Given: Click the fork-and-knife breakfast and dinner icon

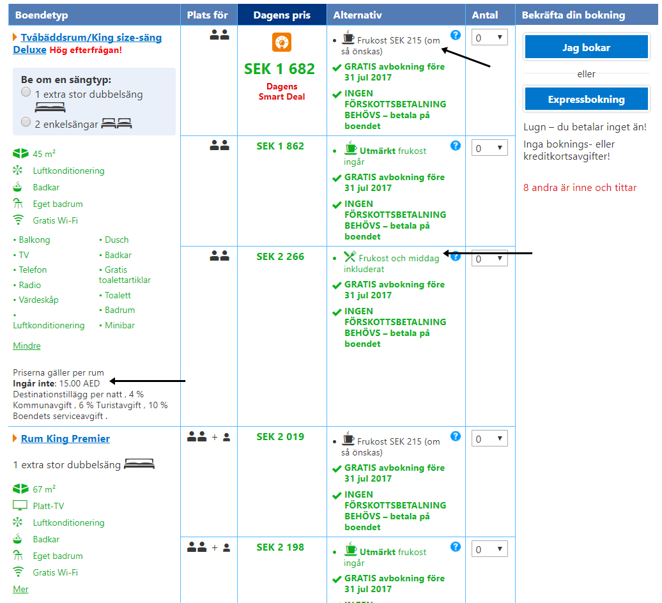Looking at the screenshot, I should [x=350, y=257].
